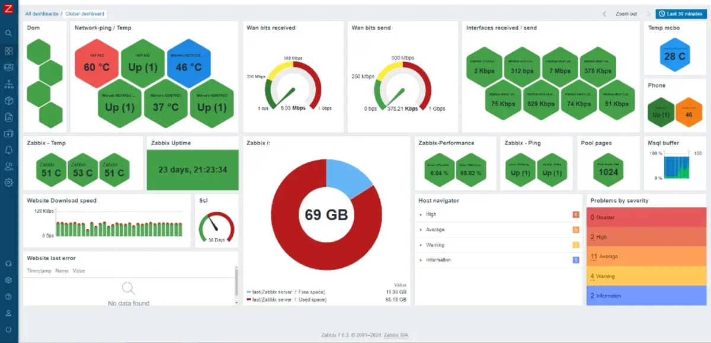
Task: Click the Information count badge in Host navigator
Action: [576, 260]
